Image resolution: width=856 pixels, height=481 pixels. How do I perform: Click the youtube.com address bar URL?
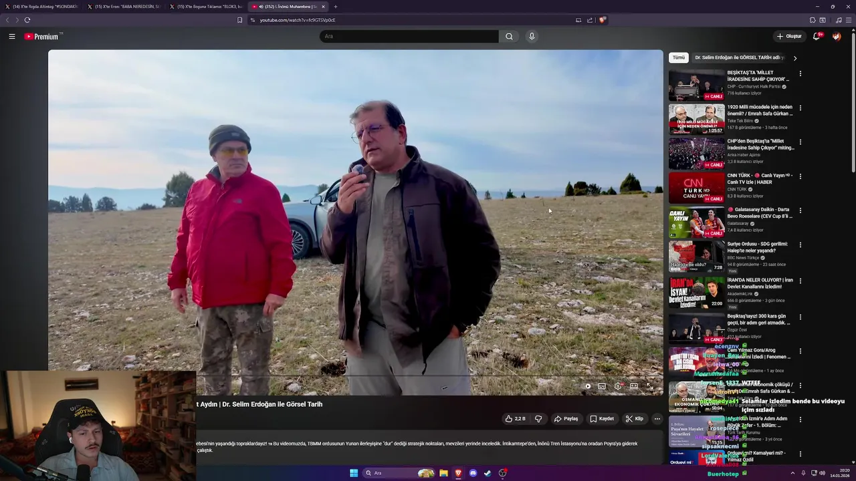tap(298, 20)
